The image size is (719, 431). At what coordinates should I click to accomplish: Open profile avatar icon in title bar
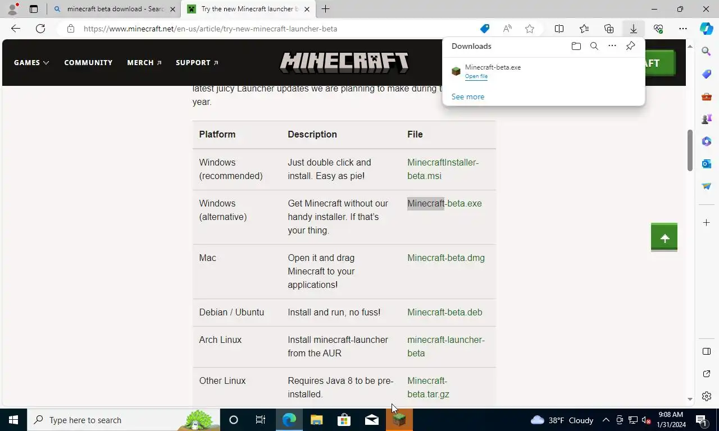[12, 9]
